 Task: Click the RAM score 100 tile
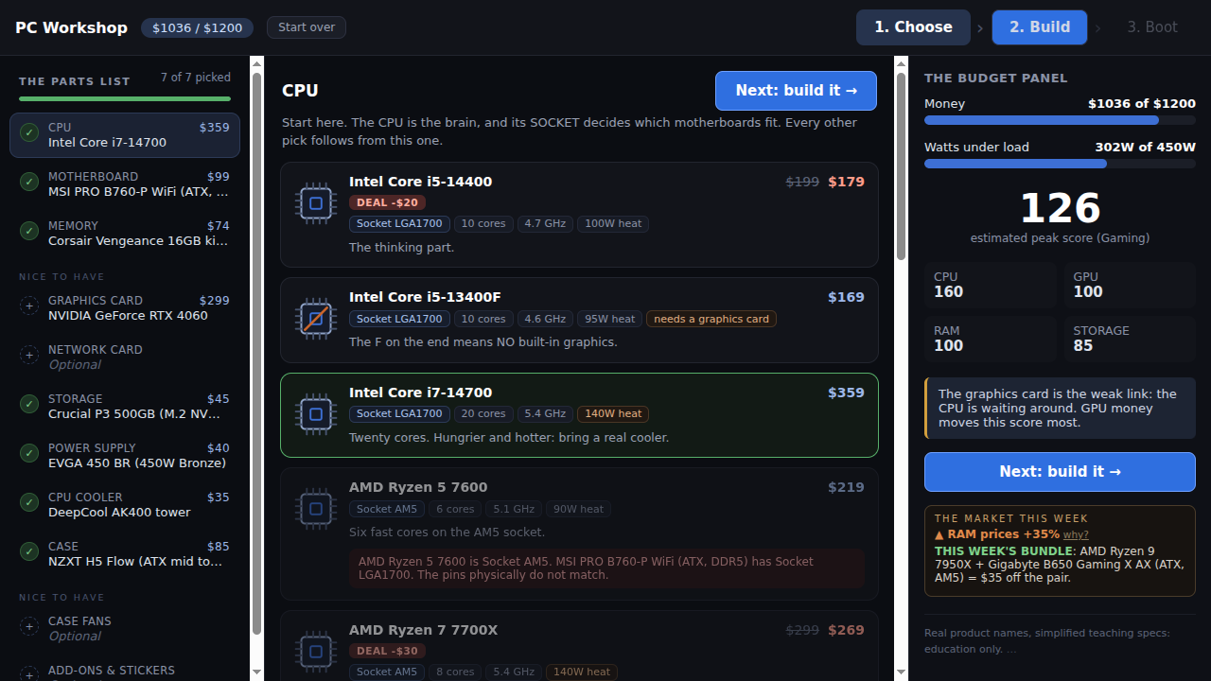click(990, 339)
